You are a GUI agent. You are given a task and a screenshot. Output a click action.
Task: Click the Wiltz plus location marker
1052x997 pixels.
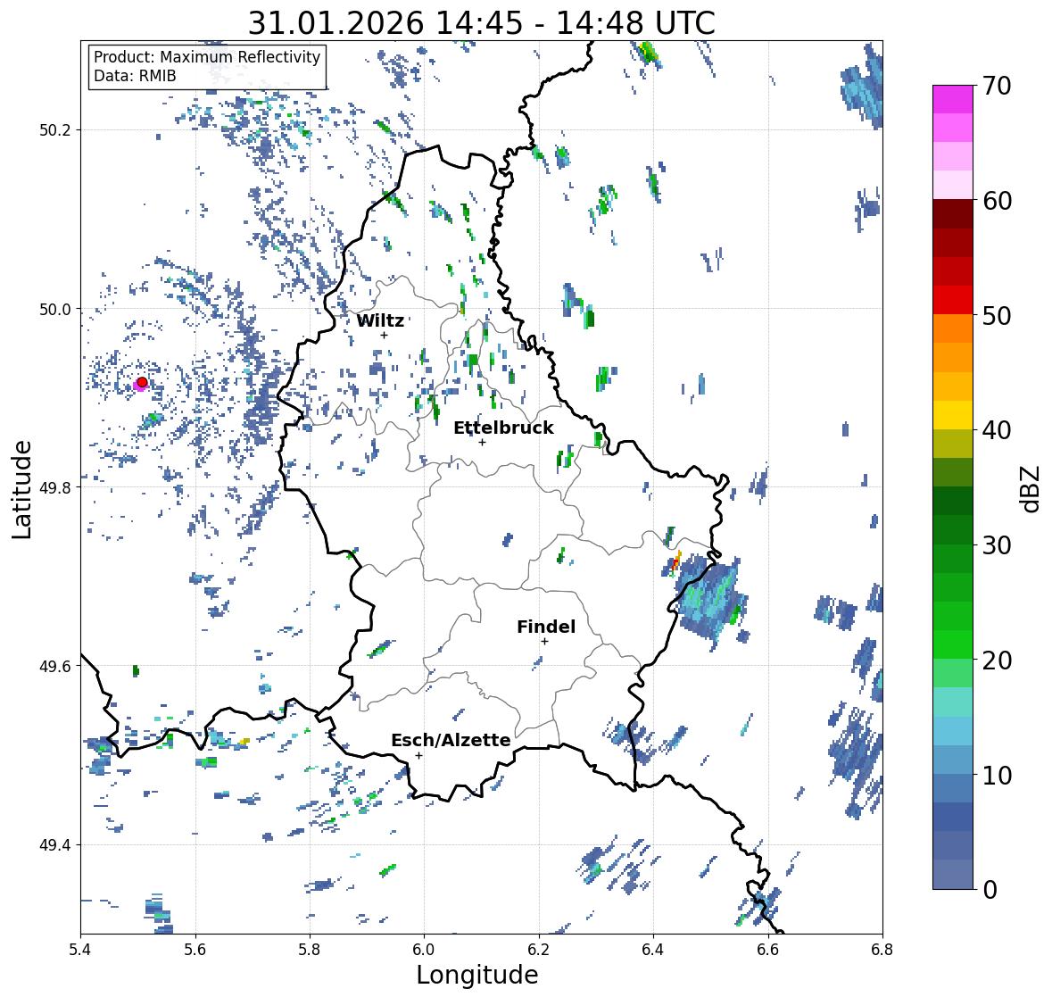coord(384,335)
